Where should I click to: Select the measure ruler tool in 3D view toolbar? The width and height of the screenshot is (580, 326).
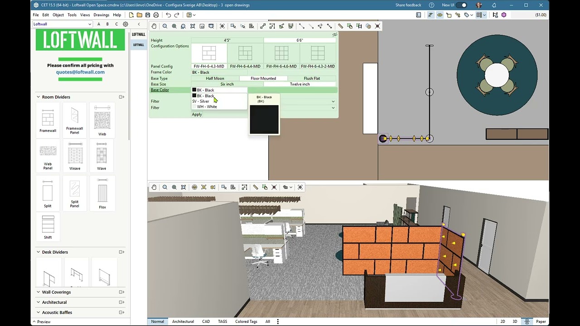(256, 187)
